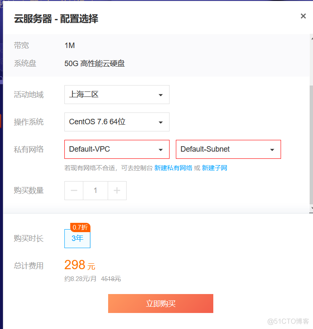Screen dimensions: 313x329
Task: Select the 3年 purchase duration option
Action: pyautogui.click(x=77, y=238)
